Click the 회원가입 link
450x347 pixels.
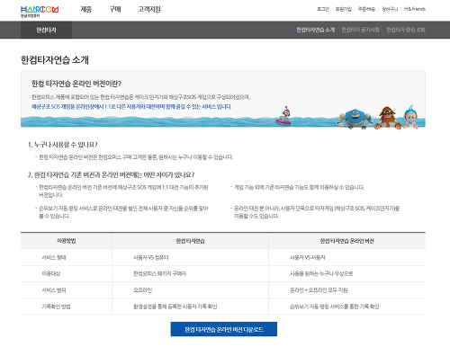344,9
